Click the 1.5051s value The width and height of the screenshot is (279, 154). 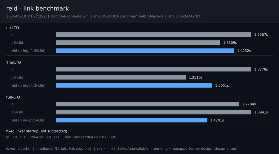(222, 86)
